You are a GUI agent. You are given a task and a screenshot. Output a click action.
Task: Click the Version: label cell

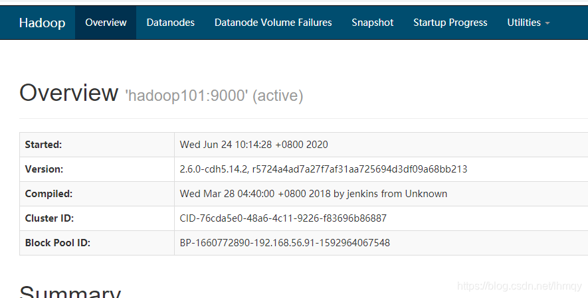tap(97, 169)
